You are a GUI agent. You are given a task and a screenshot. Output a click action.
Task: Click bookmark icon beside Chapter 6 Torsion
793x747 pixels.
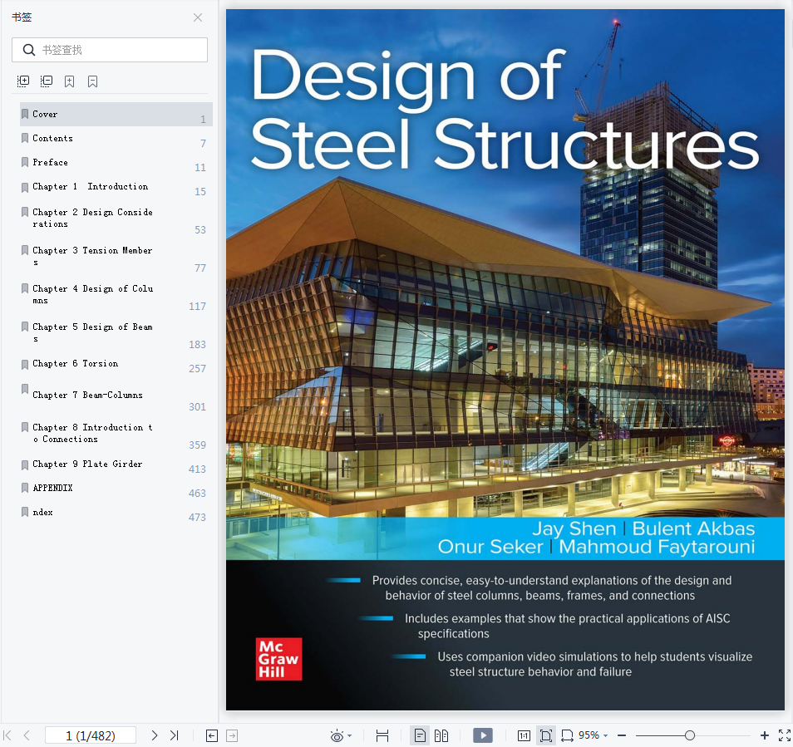25,365
